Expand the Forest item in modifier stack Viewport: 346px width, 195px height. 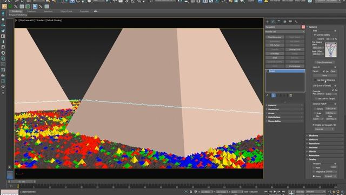pyautogui.click(x=267, y=71)
